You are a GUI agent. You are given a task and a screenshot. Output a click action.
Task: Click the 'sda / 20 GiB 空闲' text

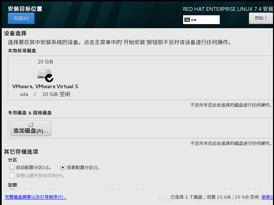tap(45, 94)
